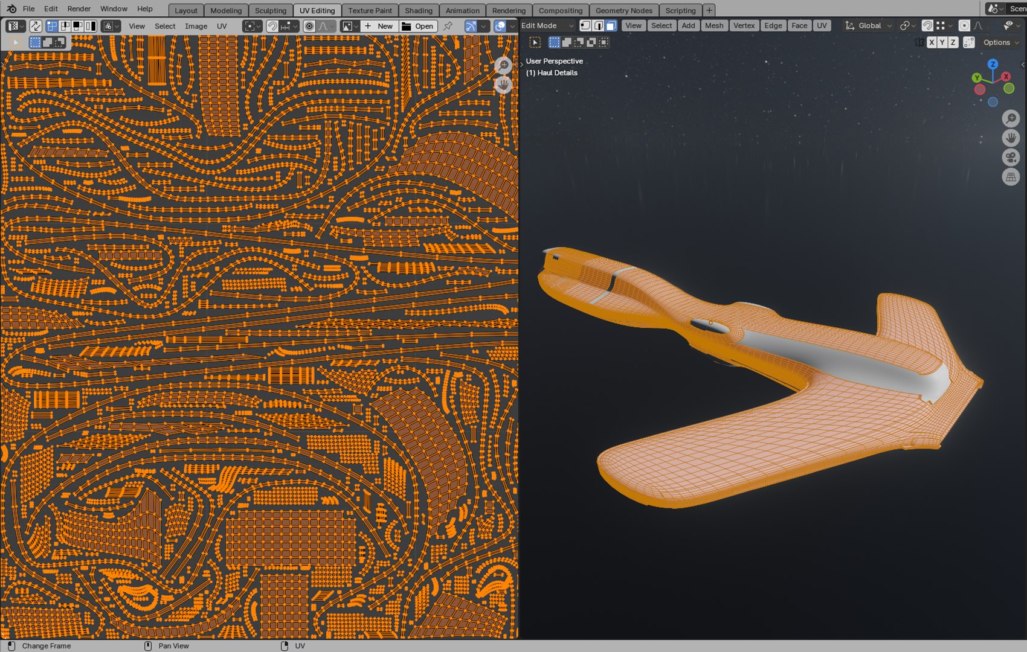Open viewport Options dropdown

[1000, 42]
